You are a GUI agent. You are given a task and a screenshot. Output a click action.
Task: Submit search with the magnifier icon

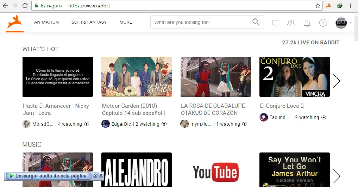pyautogui.click(x=256, y=22)
